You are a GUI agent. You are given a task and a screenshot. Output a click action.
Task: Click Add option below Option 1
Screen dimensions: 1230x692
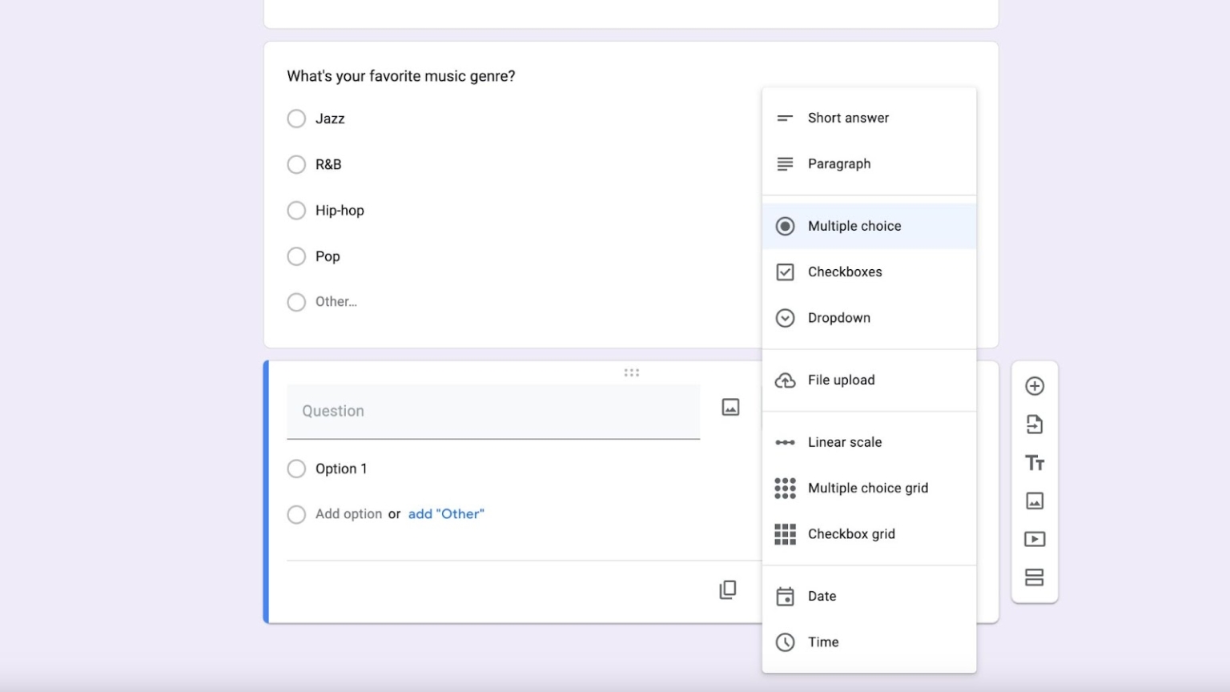pos(349,513)
